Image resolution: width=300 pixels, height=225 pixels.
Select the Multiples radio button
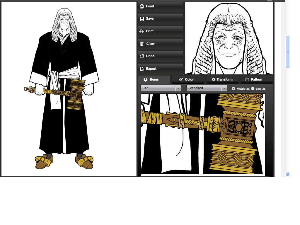pyautogui.click(x=233, y=88)
